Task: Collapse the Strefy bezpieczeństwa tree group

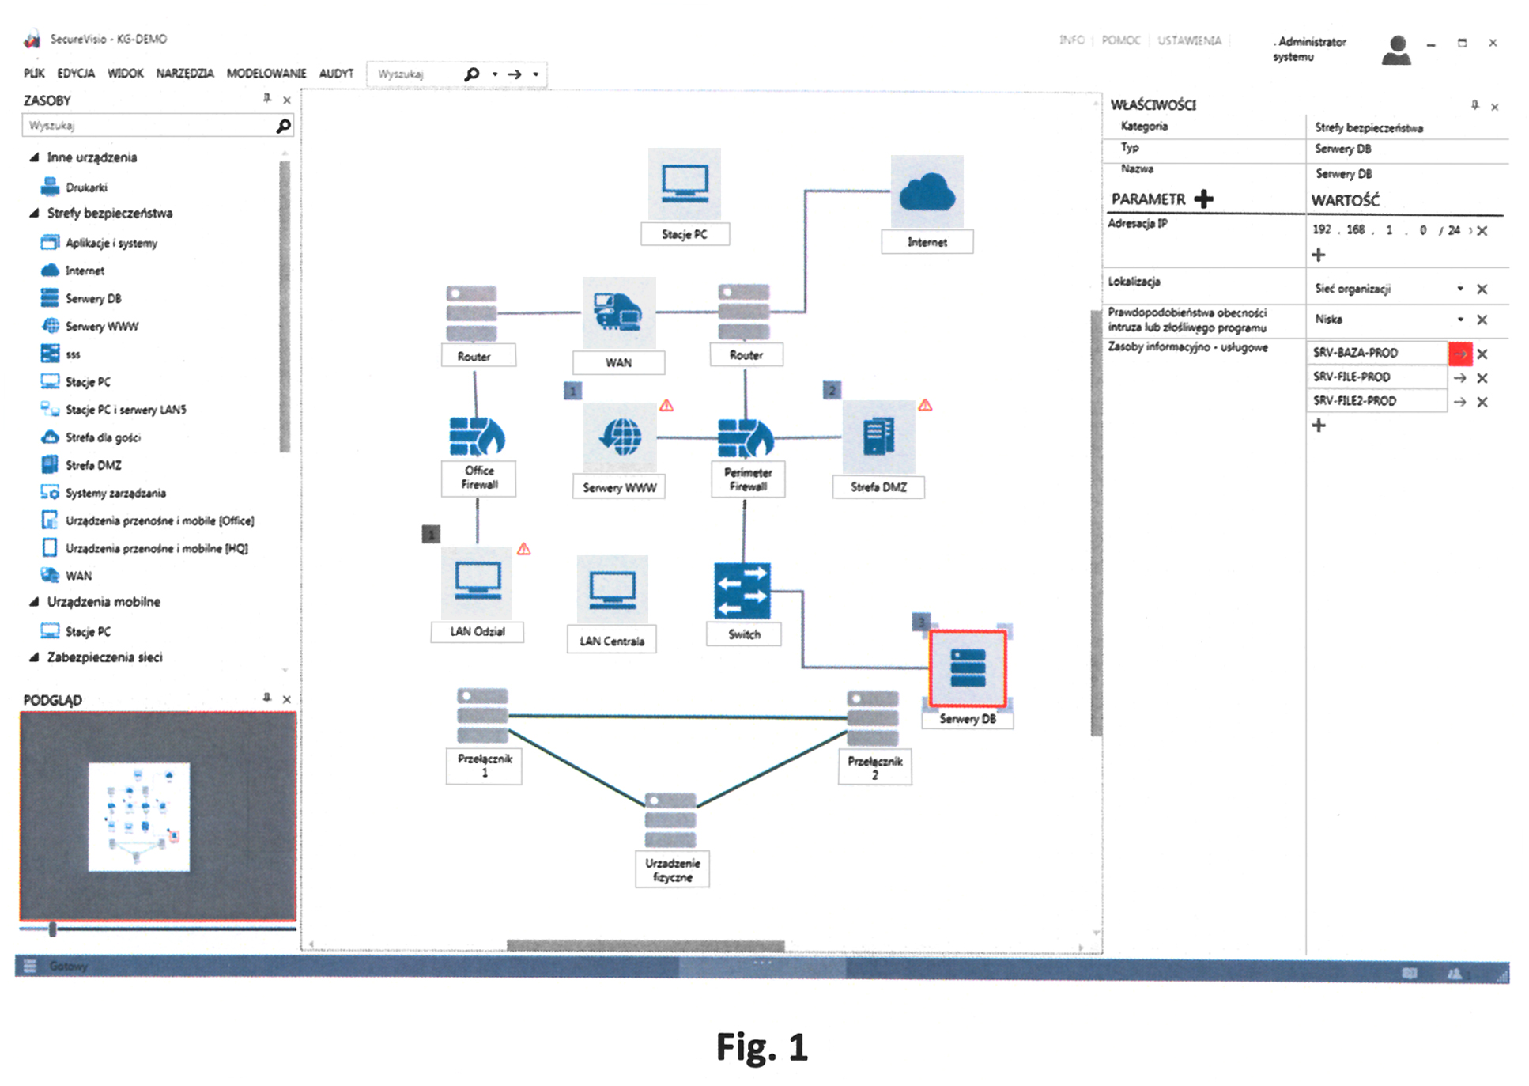Action: (34, 213)
